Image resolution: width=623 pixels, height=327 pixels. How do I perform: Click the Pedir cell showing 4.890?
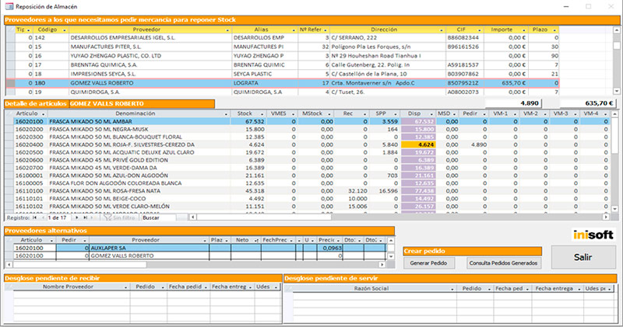pyautogui.click(x=473, y=144)
